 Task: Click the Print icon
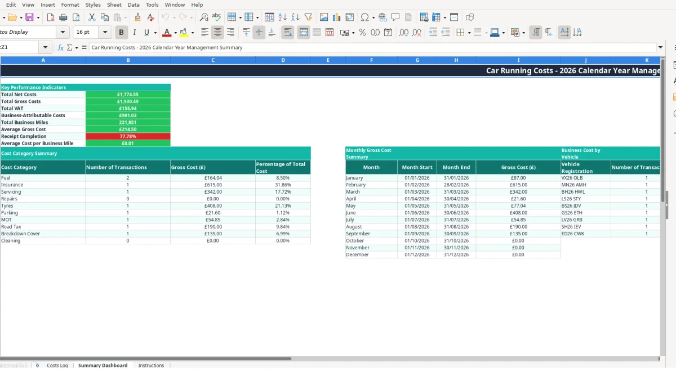[64, 17]
